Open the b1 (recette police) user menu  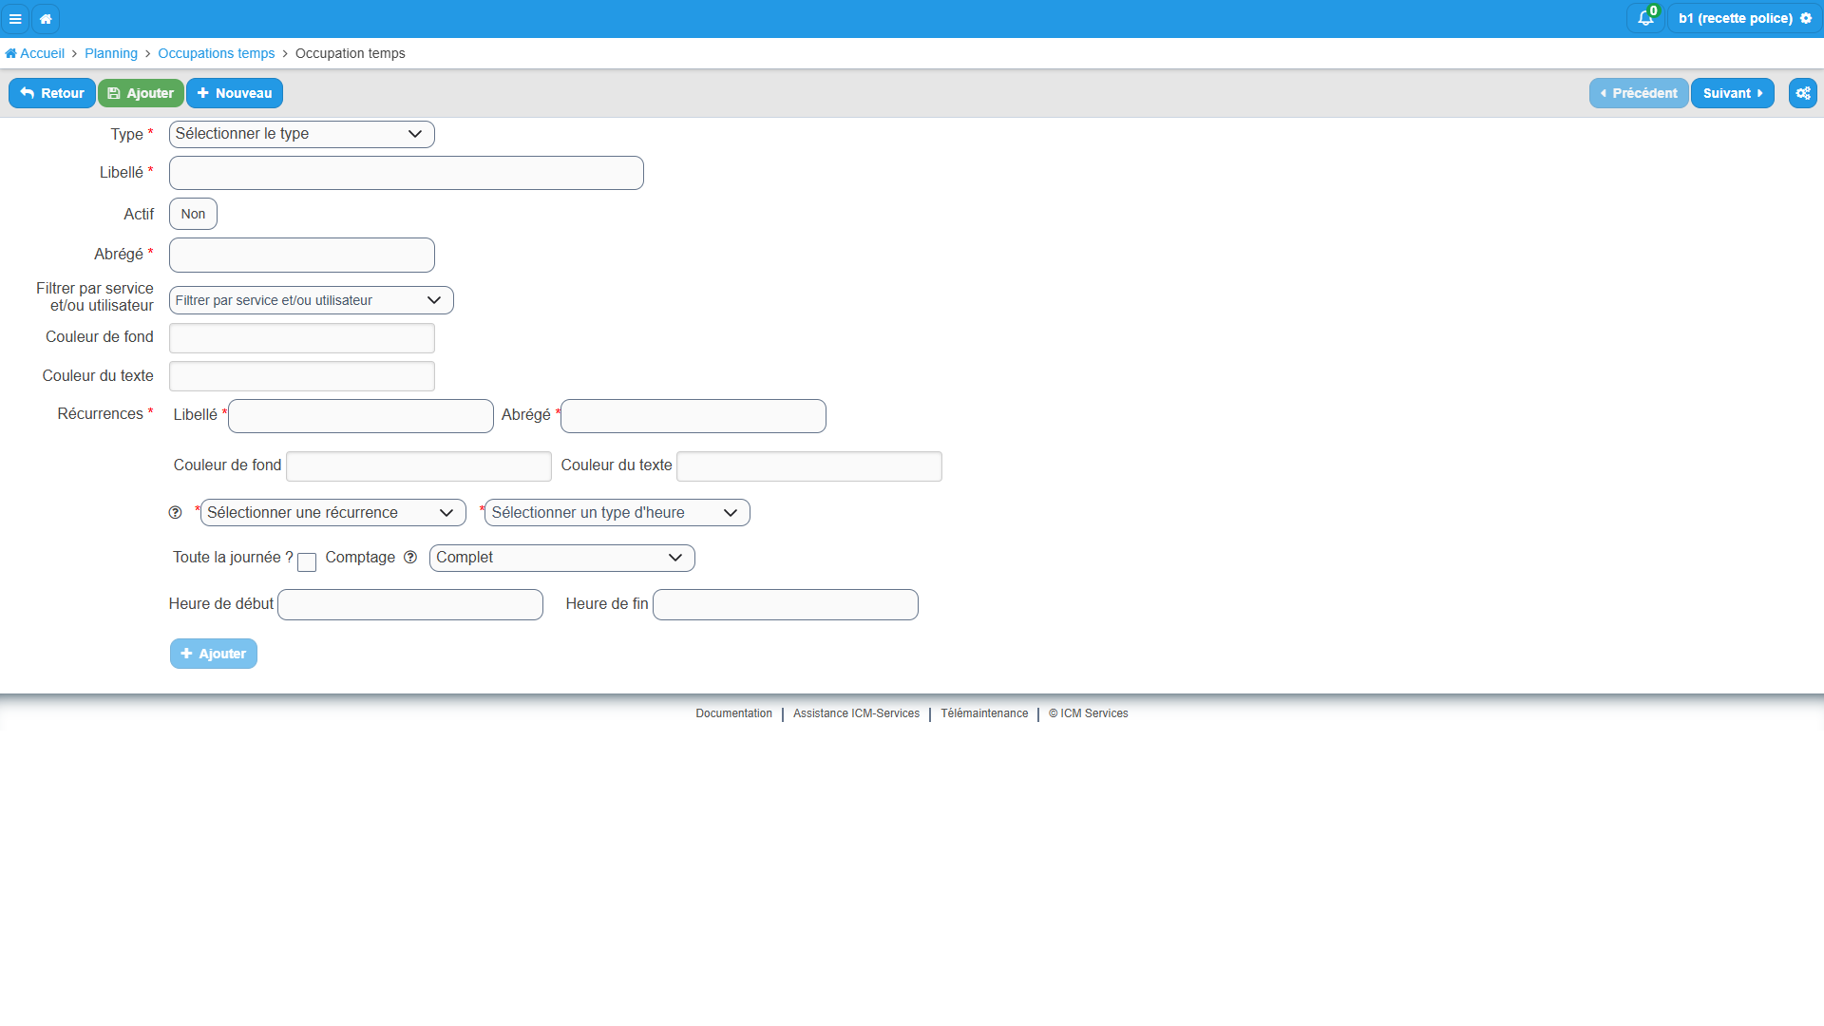pos(1744,18)
